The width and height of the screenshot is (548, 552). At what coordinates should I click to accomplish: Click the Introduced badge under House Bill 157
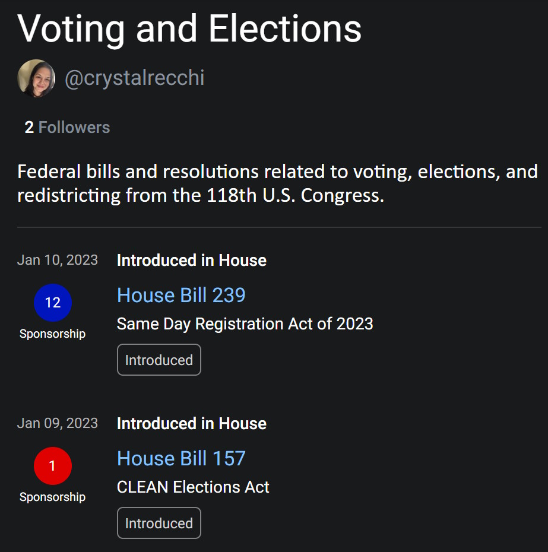159,524
